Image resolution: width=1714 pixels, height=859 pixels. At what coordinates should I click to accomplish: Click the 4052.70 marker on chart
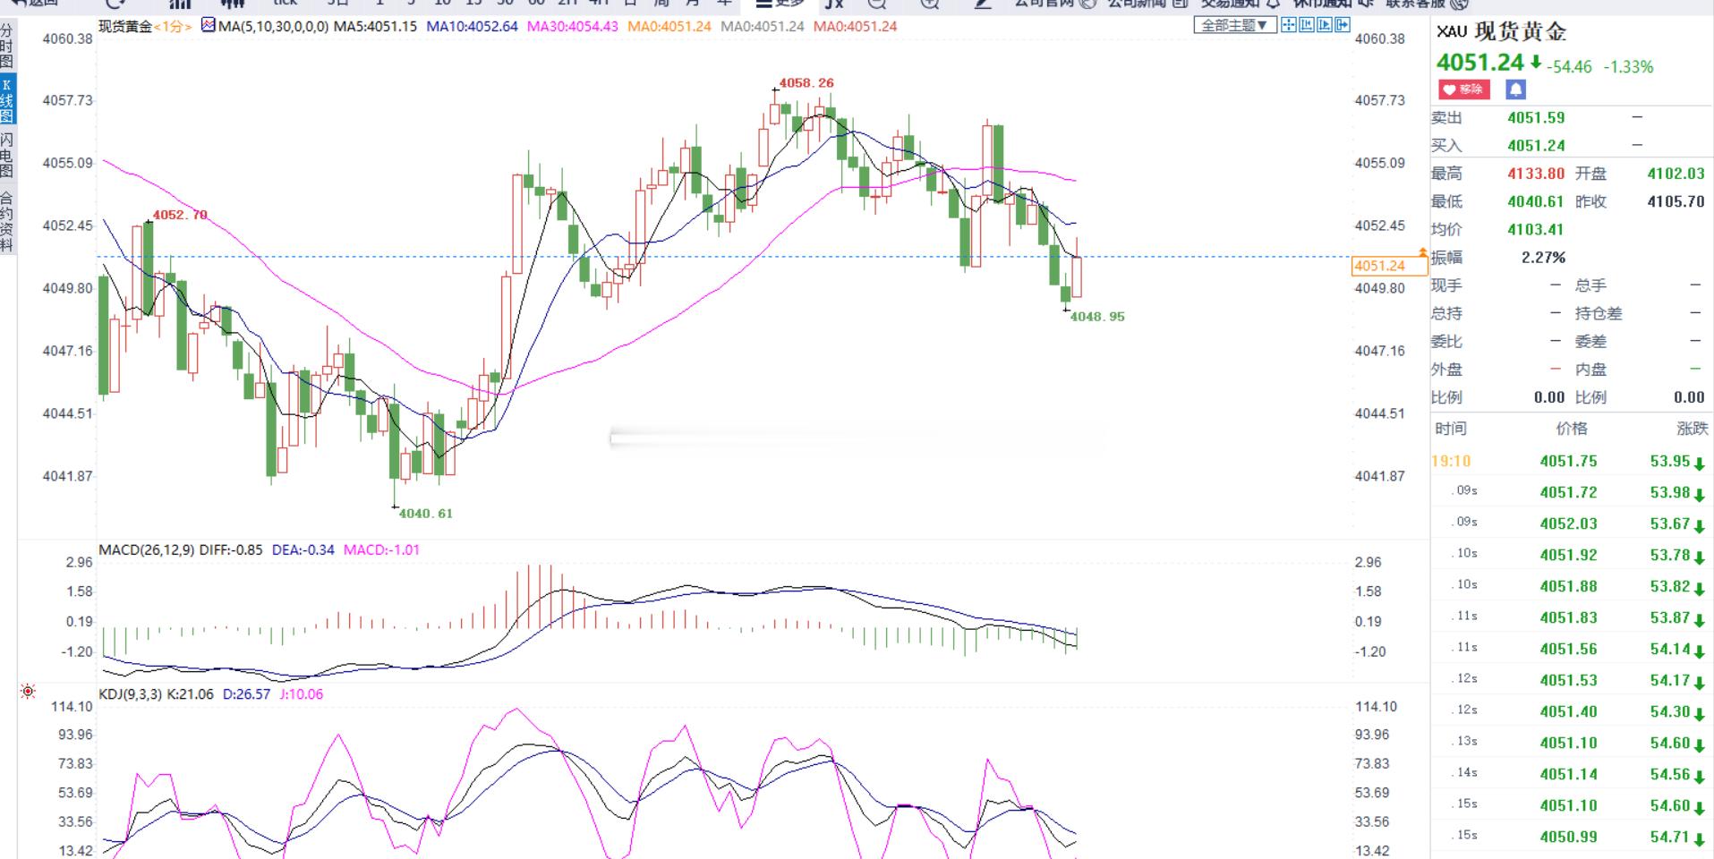point(180,215)
